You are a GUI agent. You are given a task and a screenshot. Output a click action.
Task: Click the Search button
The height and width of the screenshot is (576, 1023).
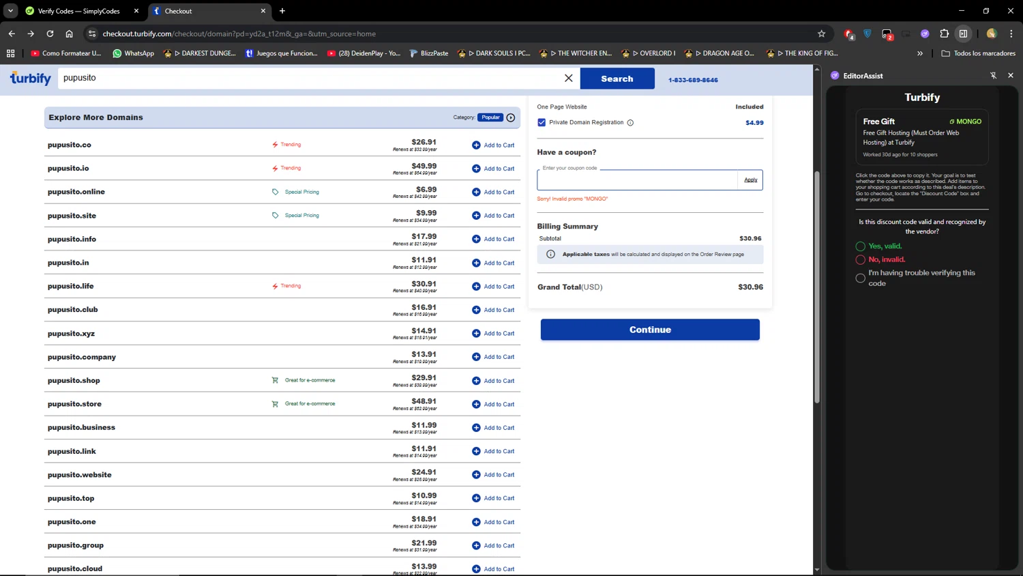point(617,78)
